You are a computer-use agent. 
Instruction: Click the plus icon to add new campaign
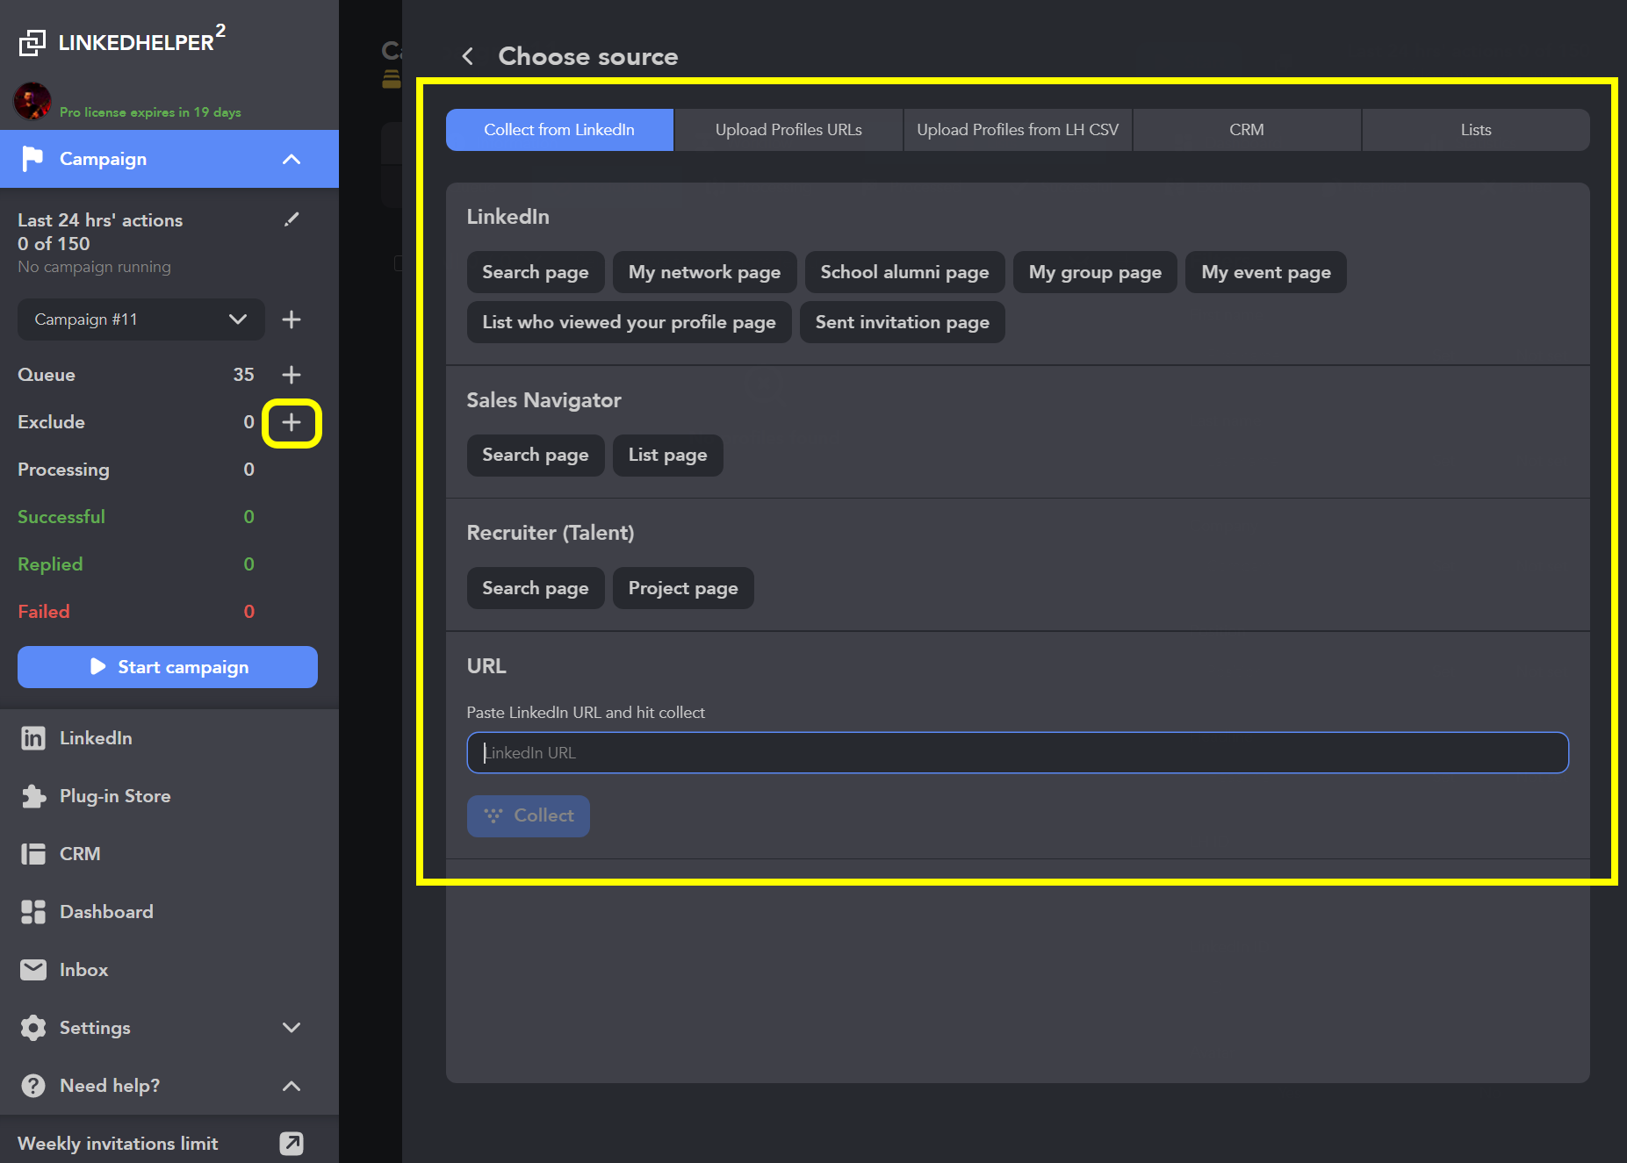coord(292,319)
